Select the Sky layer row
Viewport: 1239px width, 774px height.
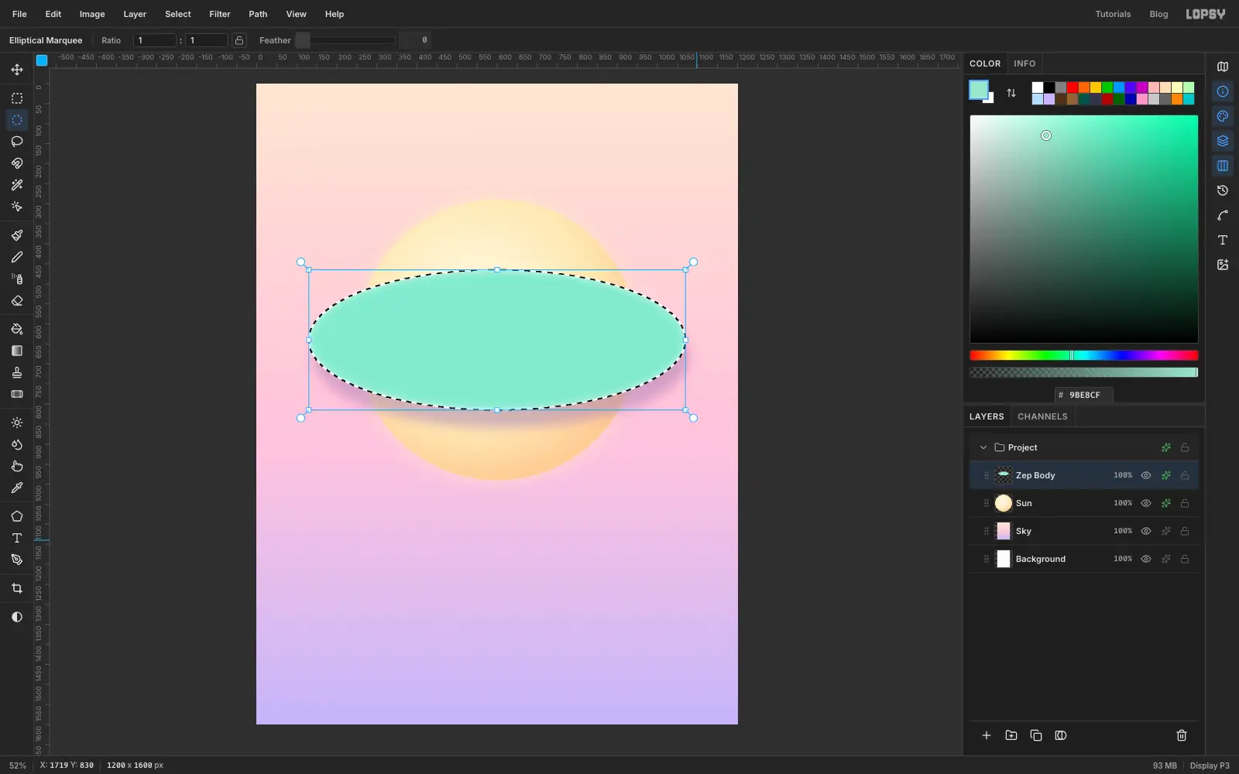click(x=1084, y=531)
